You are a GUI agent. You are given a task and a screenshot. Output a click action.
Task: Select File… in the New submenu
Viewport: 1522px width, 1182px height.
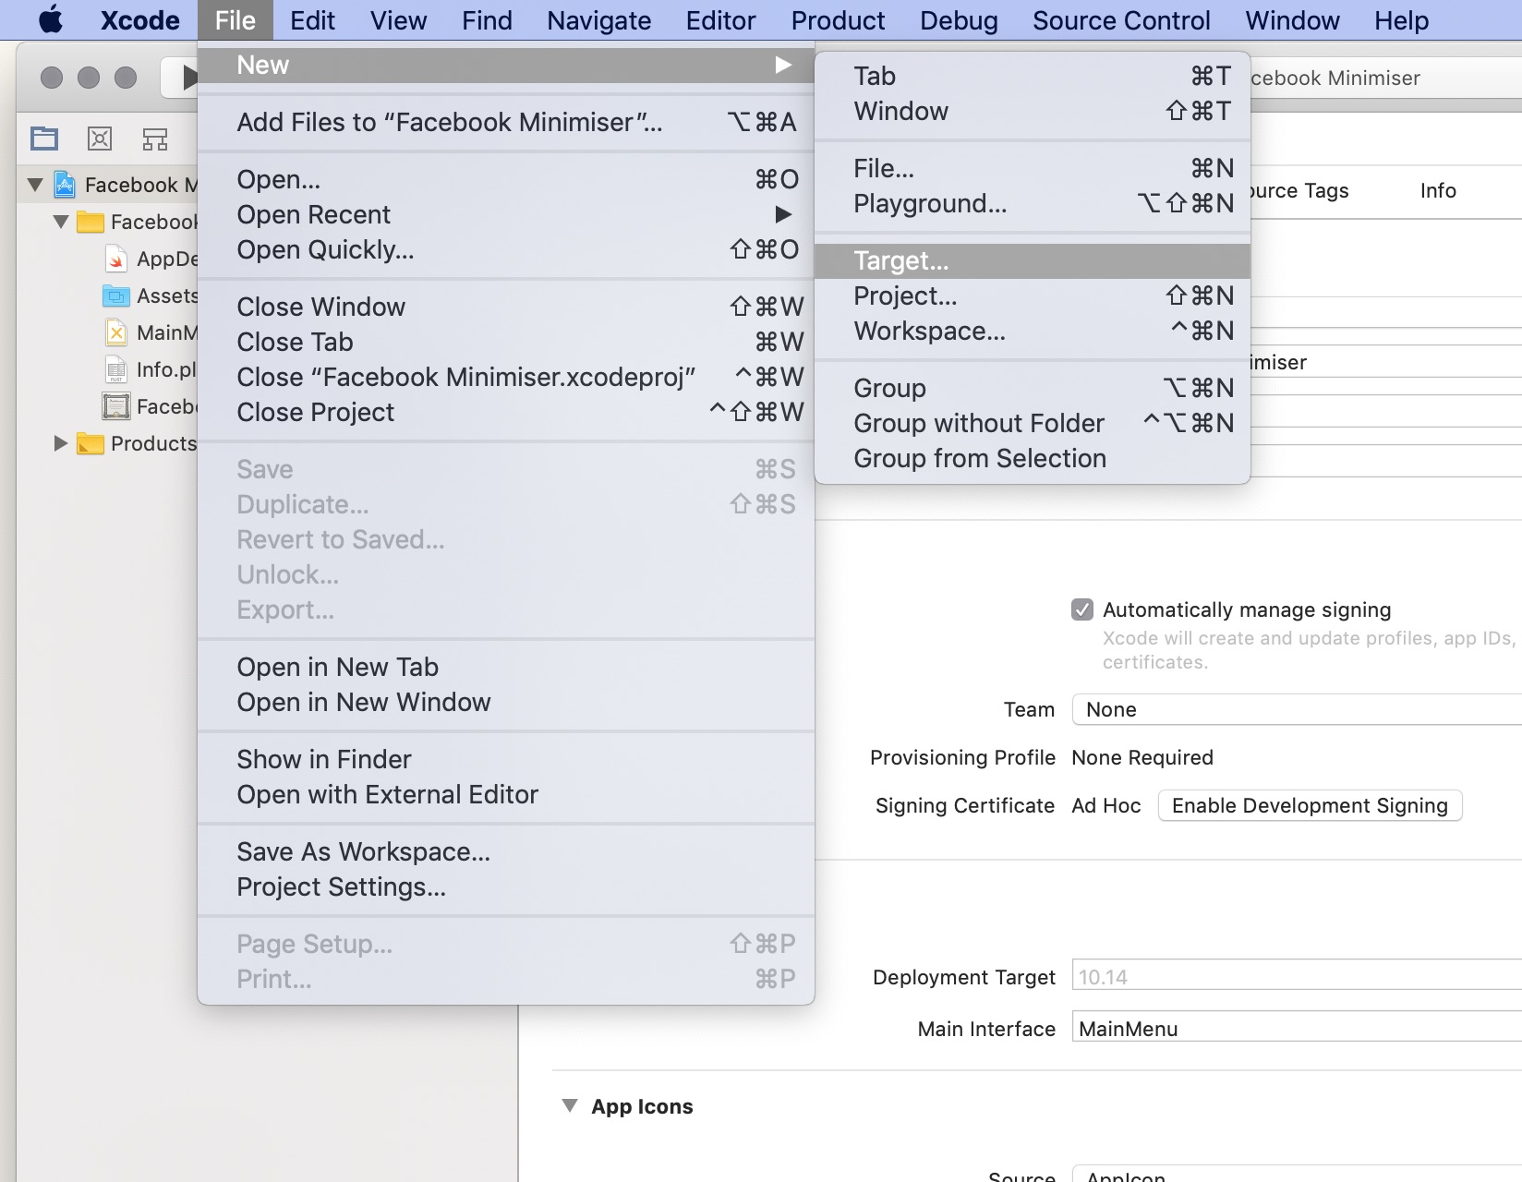pyautogui.click(x=1033, y=168)
